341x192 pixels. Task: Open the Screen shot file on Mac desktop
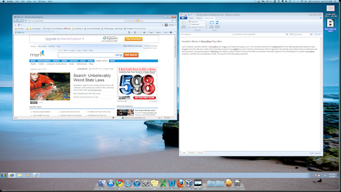pyautogui.click(x=330, y=11)
